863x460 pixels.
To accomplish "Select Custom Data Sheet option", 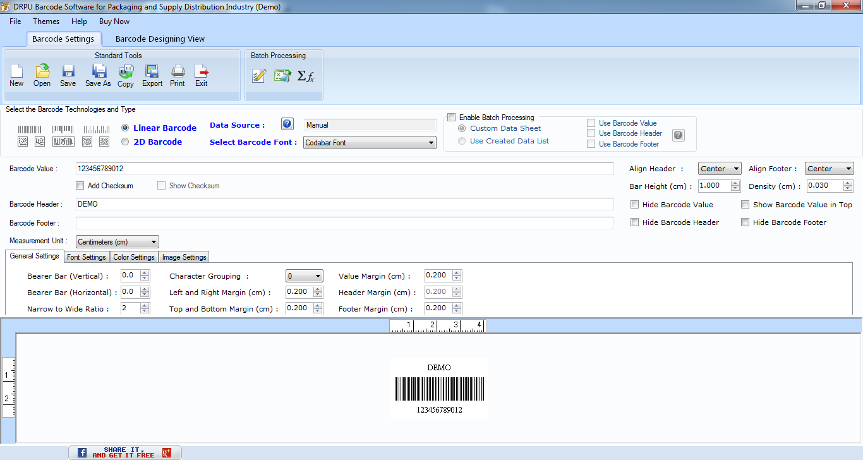I will [x=462, y=128].
